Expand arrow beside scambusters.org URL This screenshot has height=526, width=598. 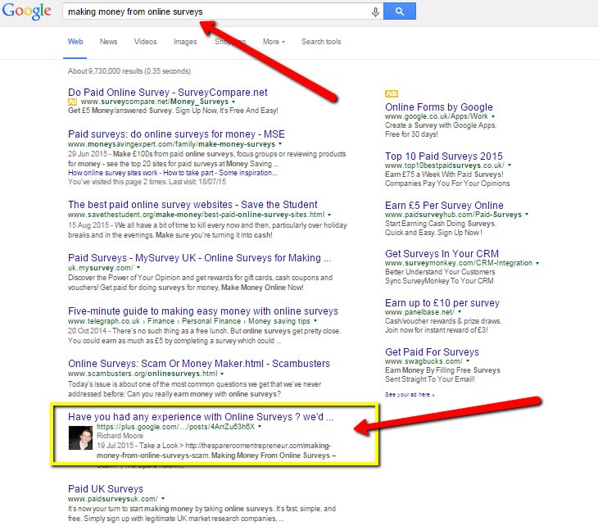(x=222, y=374)
